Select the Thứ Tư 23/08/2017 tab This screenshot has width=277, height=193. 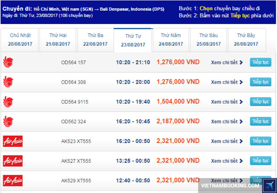click(133, 41)
